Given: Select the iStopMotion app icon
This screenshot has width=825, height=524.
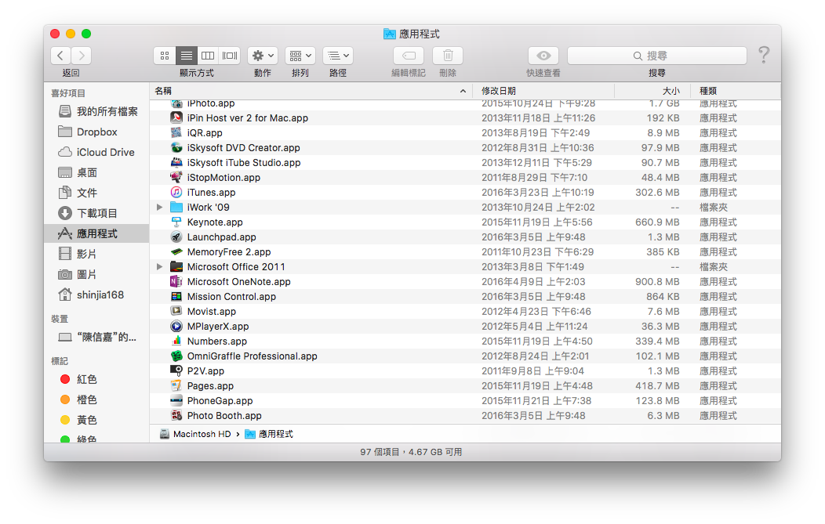Looking at the screenshot, I should (x=176, y=177).
